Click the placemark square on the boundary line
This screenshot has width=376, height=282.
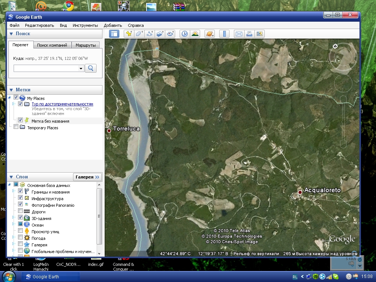tap(157, 49)
